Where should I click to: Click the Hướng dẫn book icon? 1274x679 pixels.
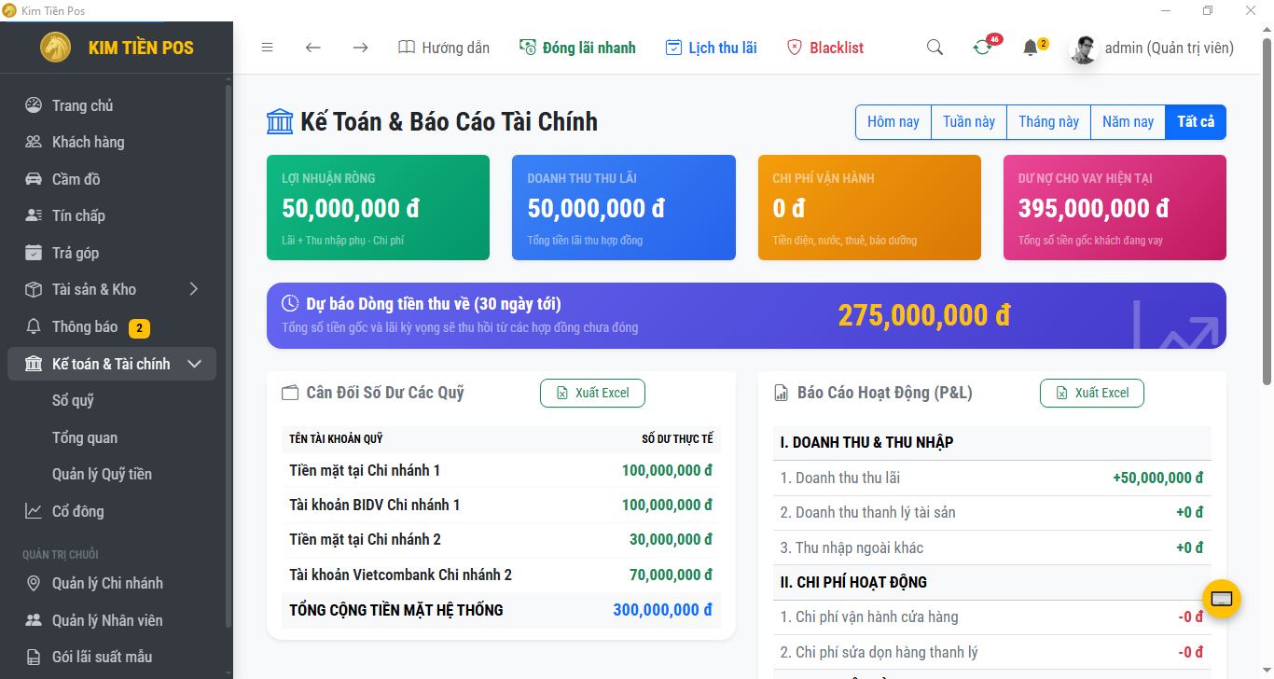coord(406,48)
